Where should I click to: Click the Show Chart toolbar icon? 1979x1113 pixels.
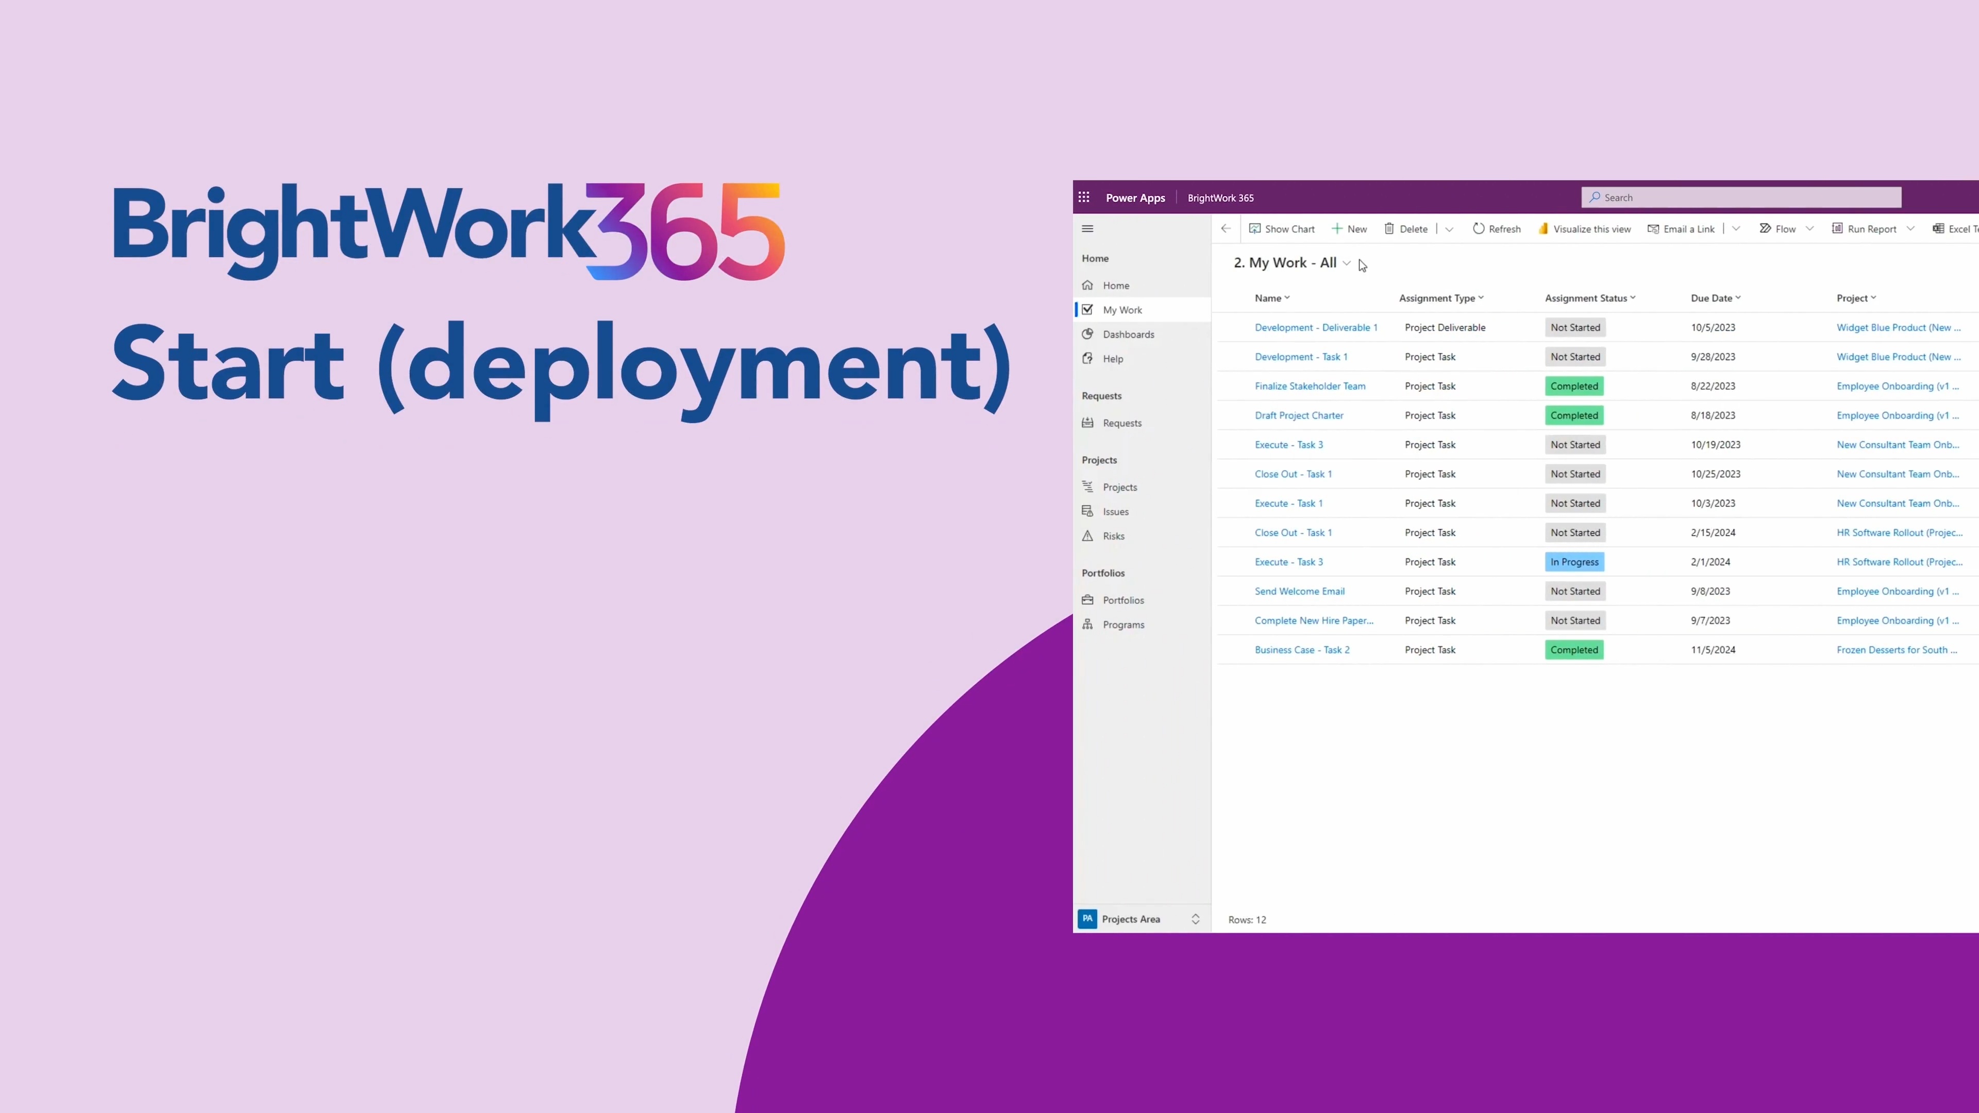point(1254,229)
